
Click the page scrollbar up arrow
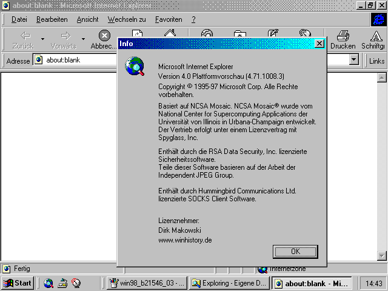point(381,78)
